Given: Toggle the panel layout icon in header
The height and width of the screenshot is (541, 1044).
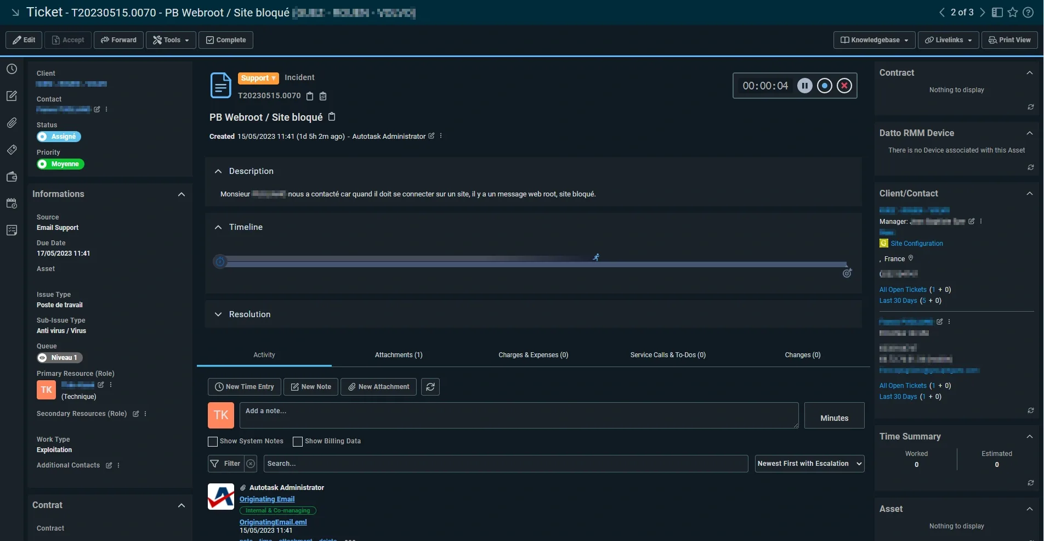Looking at the screenshot, I should 997,12.
